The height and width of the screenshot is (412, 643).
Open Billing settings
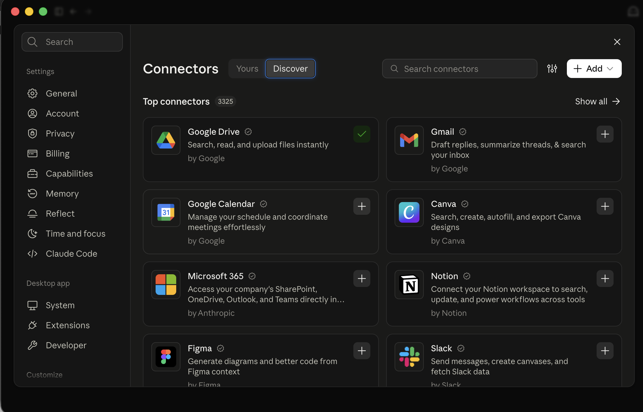72,154
